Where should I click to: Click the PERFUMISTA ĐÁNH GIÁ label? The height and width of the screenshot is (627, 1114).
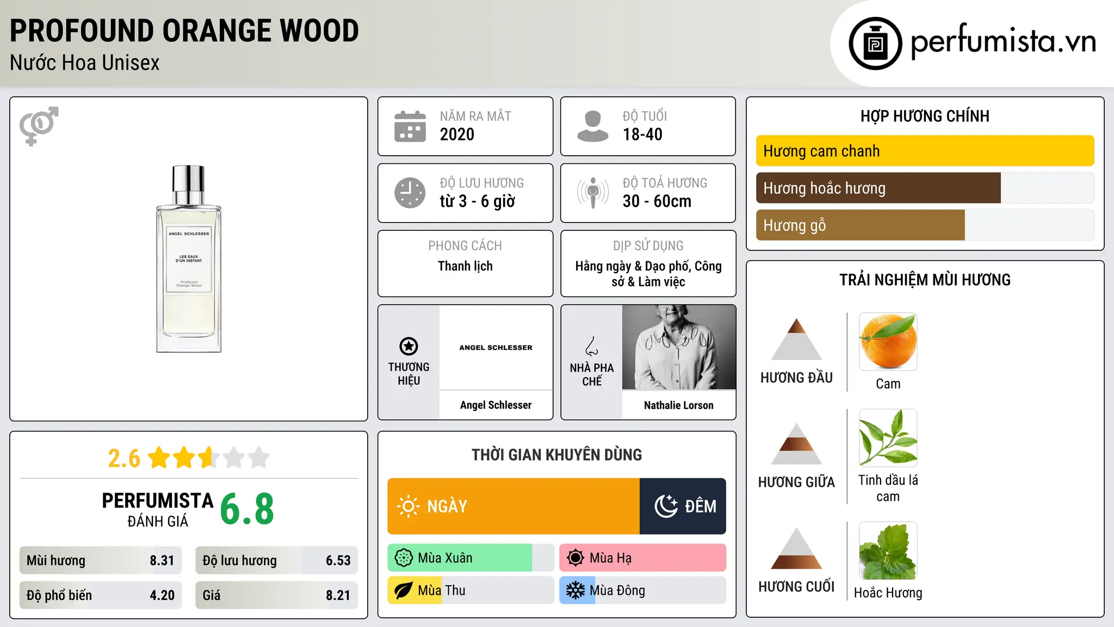[158, 509]
